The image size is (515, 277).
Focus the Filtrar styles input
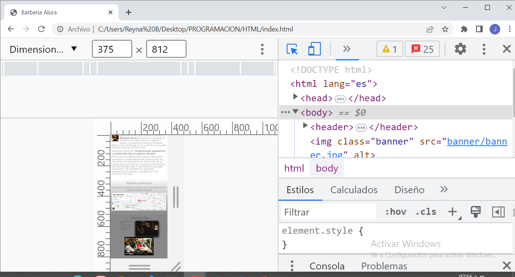click(328, 212)
